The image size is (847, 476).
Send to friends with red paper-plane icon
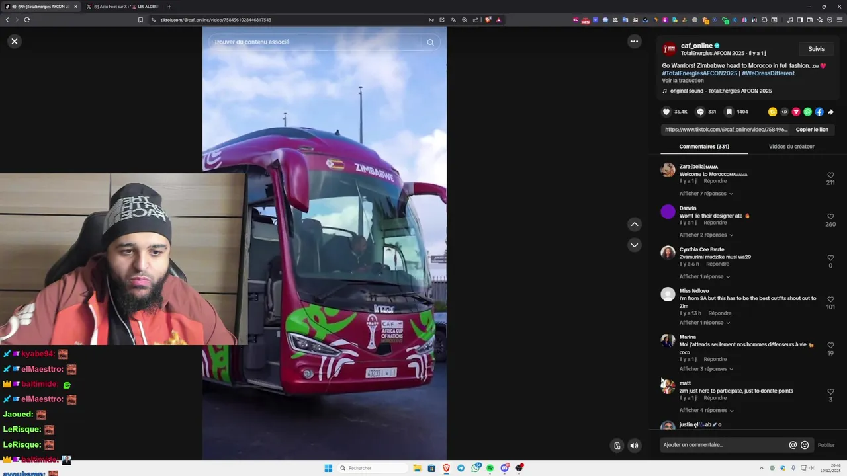pyautogui.click(x=796, y=112)
